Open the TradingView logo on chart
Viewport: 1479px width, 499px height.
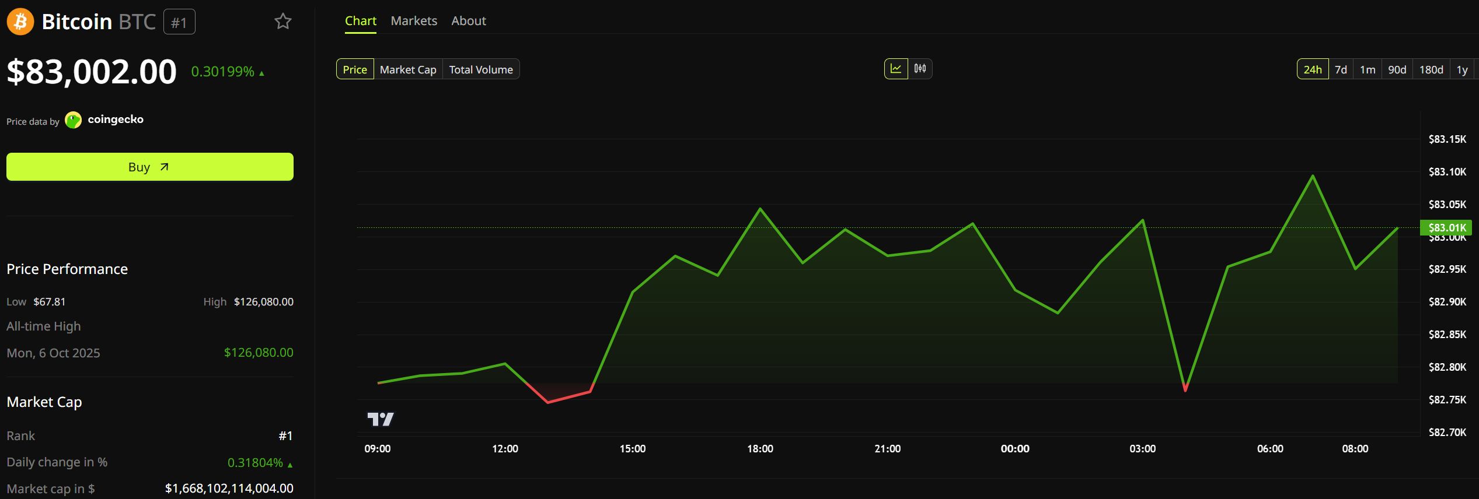[381, 419]
